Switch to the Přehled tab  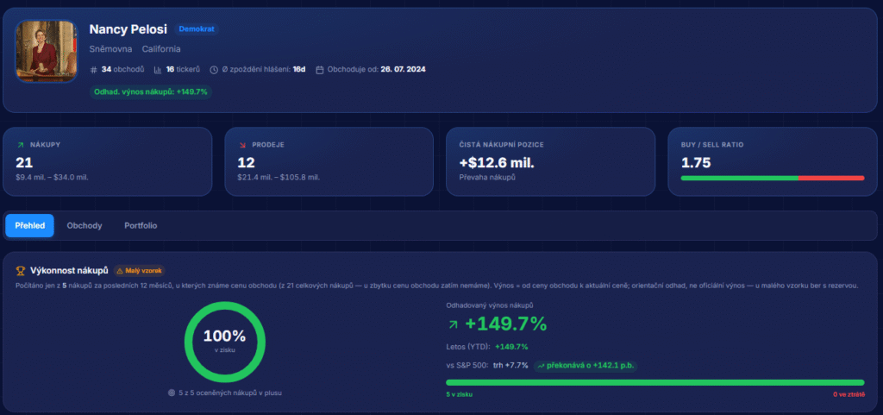pyautogui.click(x=30, y=226)
